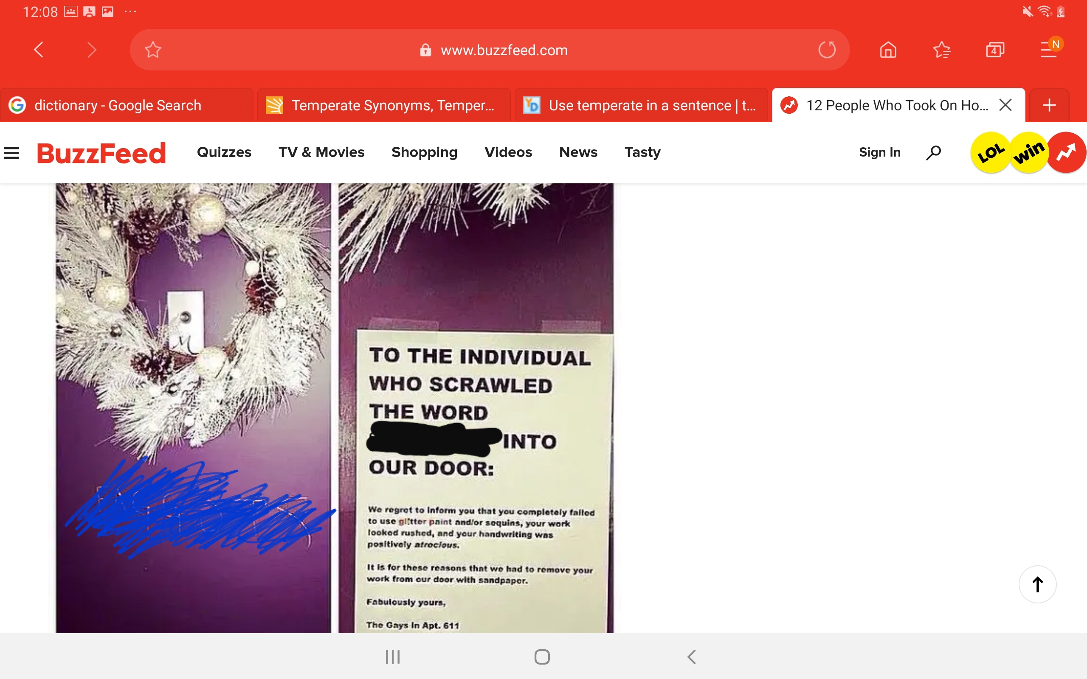Open the Quizzes section
The width and height of the screenshot is (1087, 679).
224,152
